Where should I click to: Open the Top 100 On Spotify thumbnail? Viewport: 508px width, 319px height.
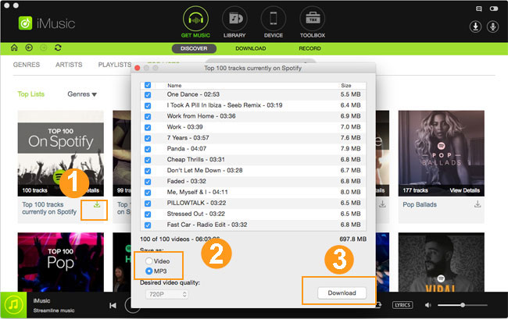[61, 153]
